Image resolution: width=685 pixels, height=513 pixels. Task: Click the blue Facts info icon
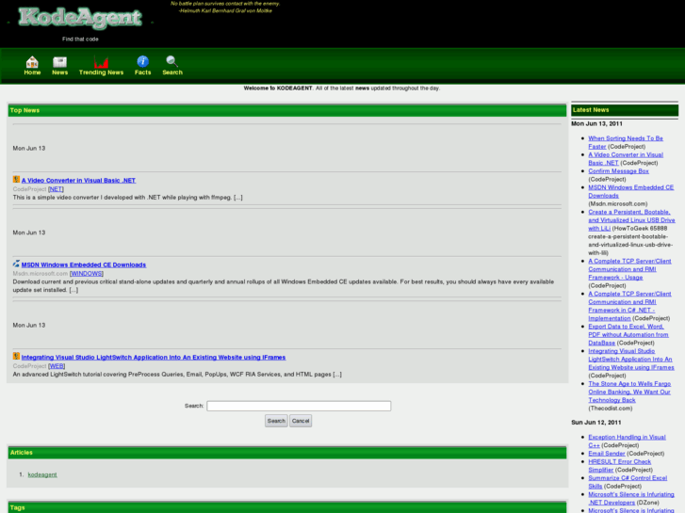[x=142, y=61]
